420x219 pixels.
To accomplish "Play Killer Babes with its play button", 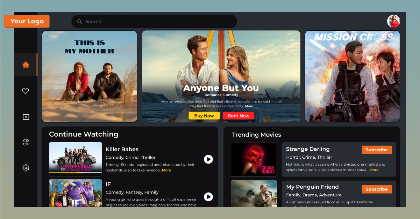I will click(x=208, y=159).
